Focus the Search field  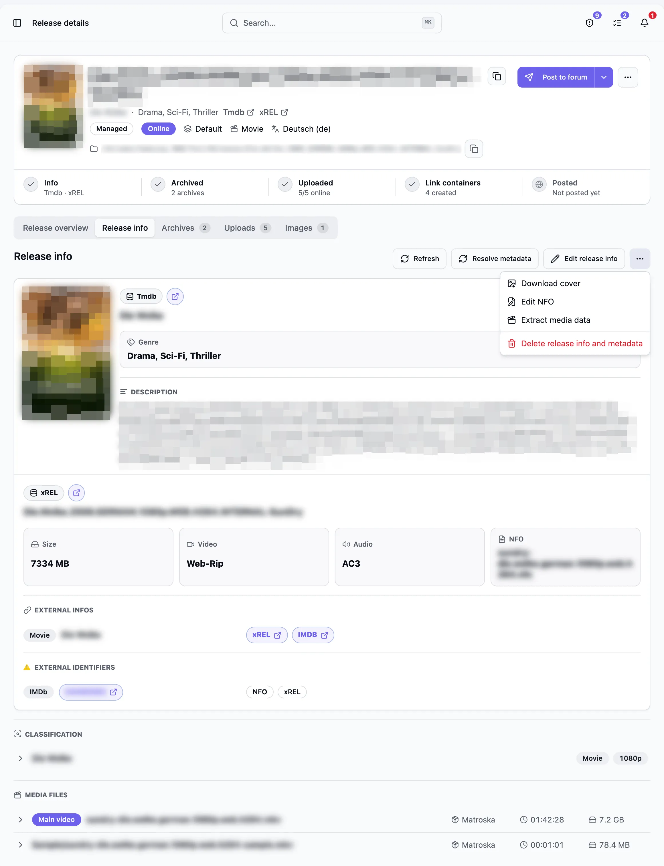point(332,23)
